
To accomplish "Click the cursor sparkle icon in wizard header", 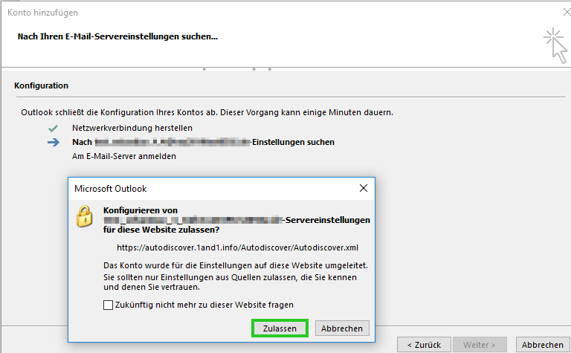I will coord(555,46).
